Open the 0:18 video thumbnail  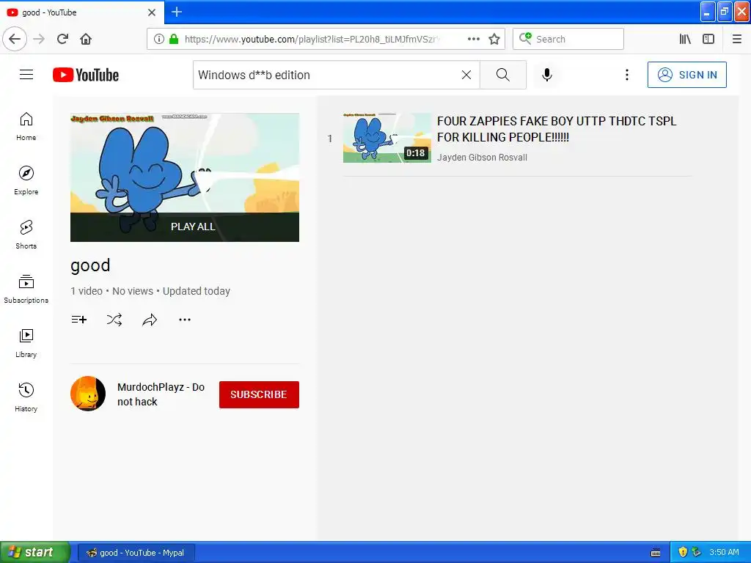[x=387, y=138]
